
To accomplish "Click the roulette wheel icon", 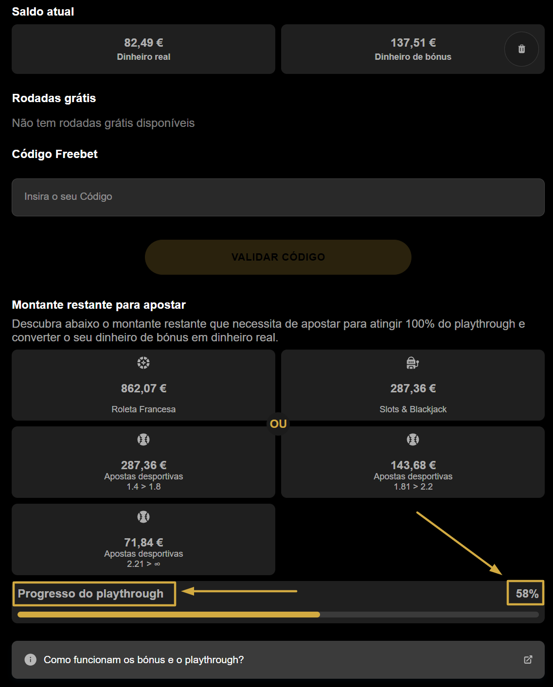I will 143,363.
